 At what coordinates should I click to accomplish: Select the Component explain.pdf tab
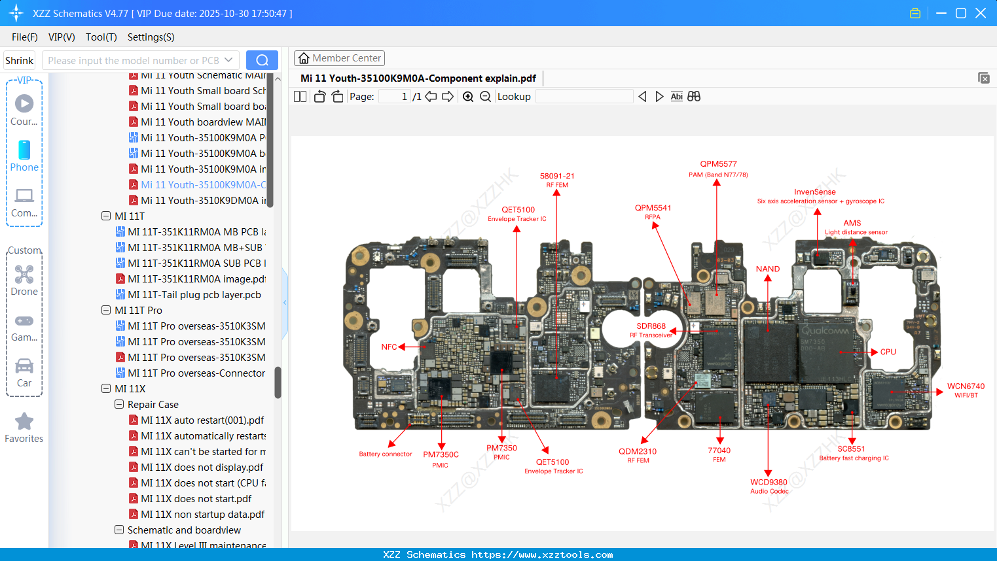coord(416,78)
